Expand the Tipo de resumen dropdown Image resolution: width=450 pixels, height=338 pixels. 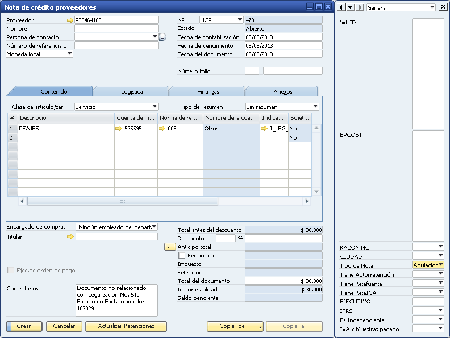(315, 107)
